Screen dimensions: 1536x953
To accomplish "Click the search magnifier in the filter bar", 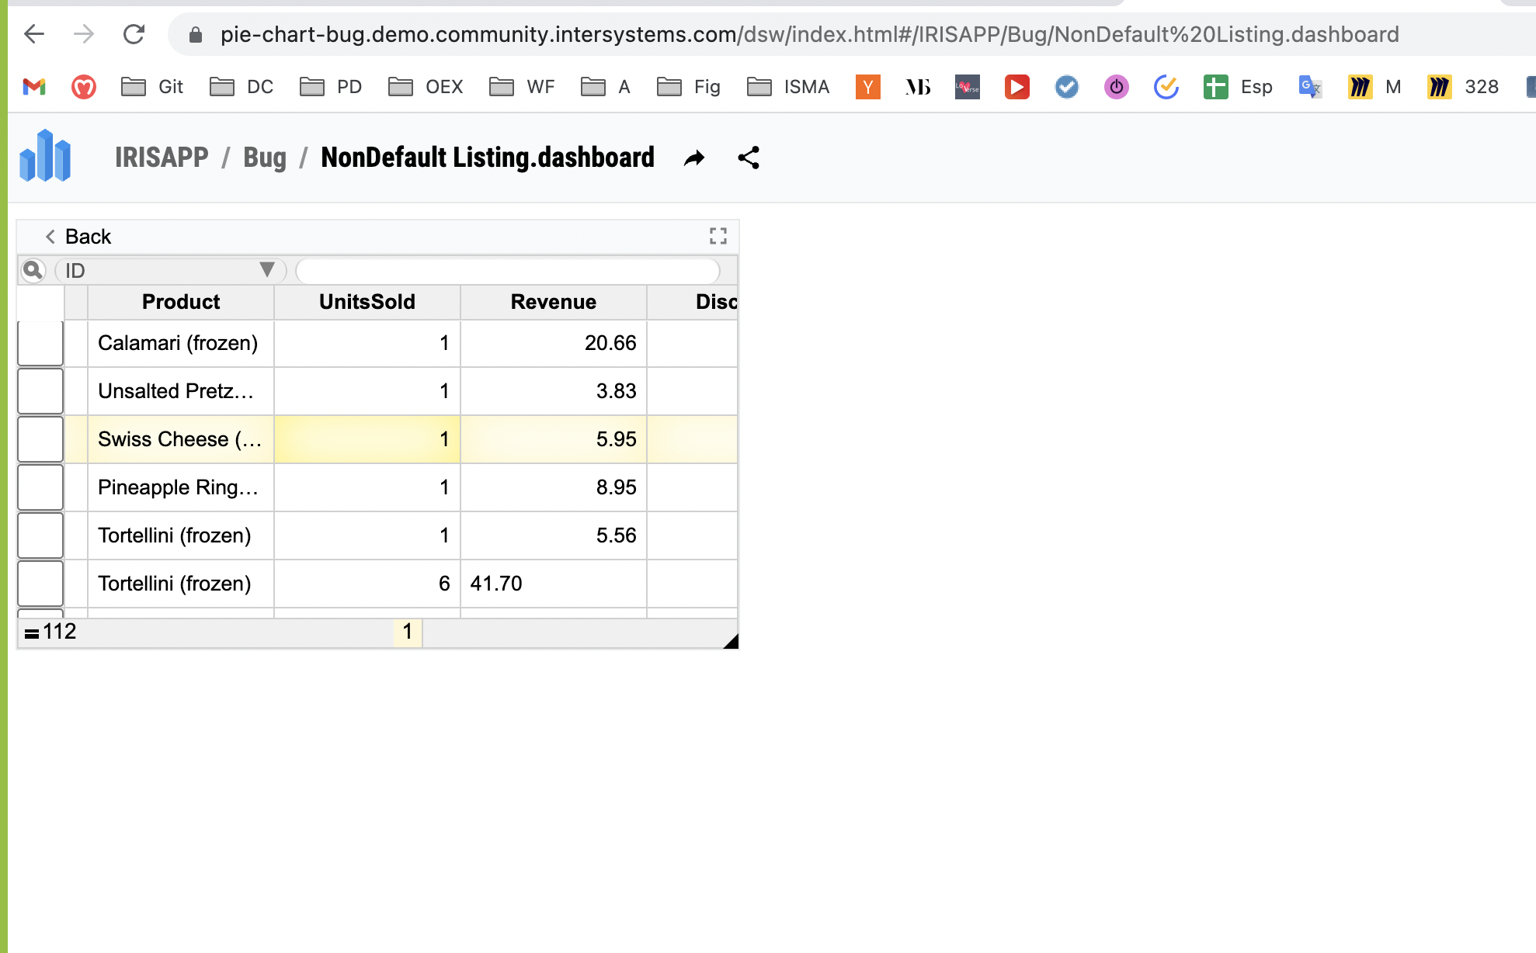I will pos(34,270).
